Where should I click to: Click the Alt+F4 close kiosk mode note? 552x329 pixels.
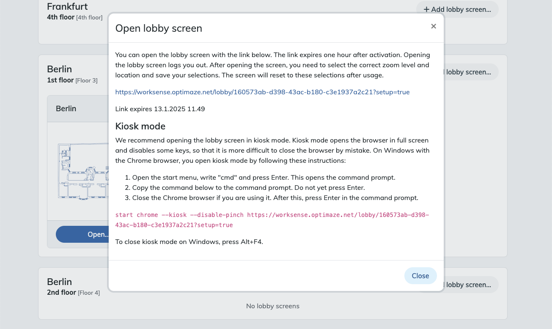pyautogui.click(x=189, y=242)
